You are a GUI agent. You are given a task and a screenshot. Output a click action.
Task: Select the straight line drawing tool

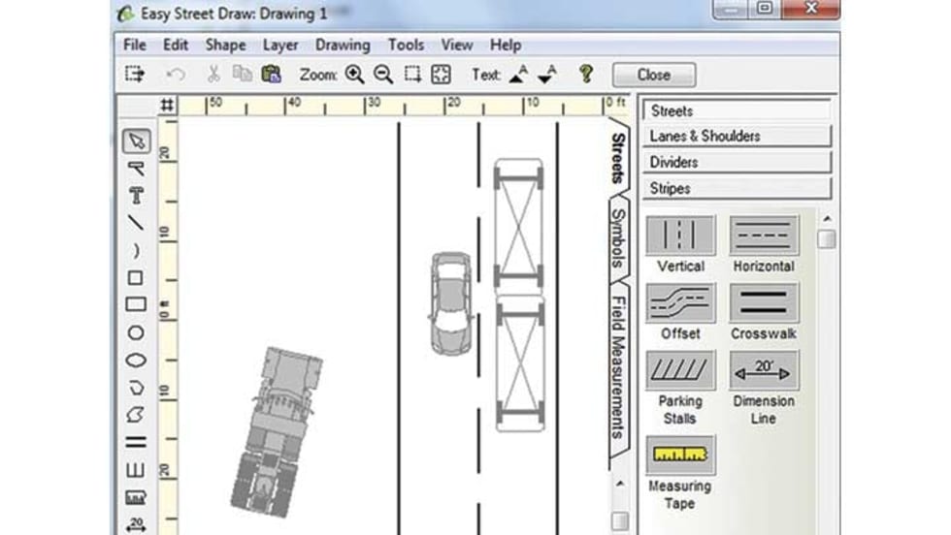point(136,223)
